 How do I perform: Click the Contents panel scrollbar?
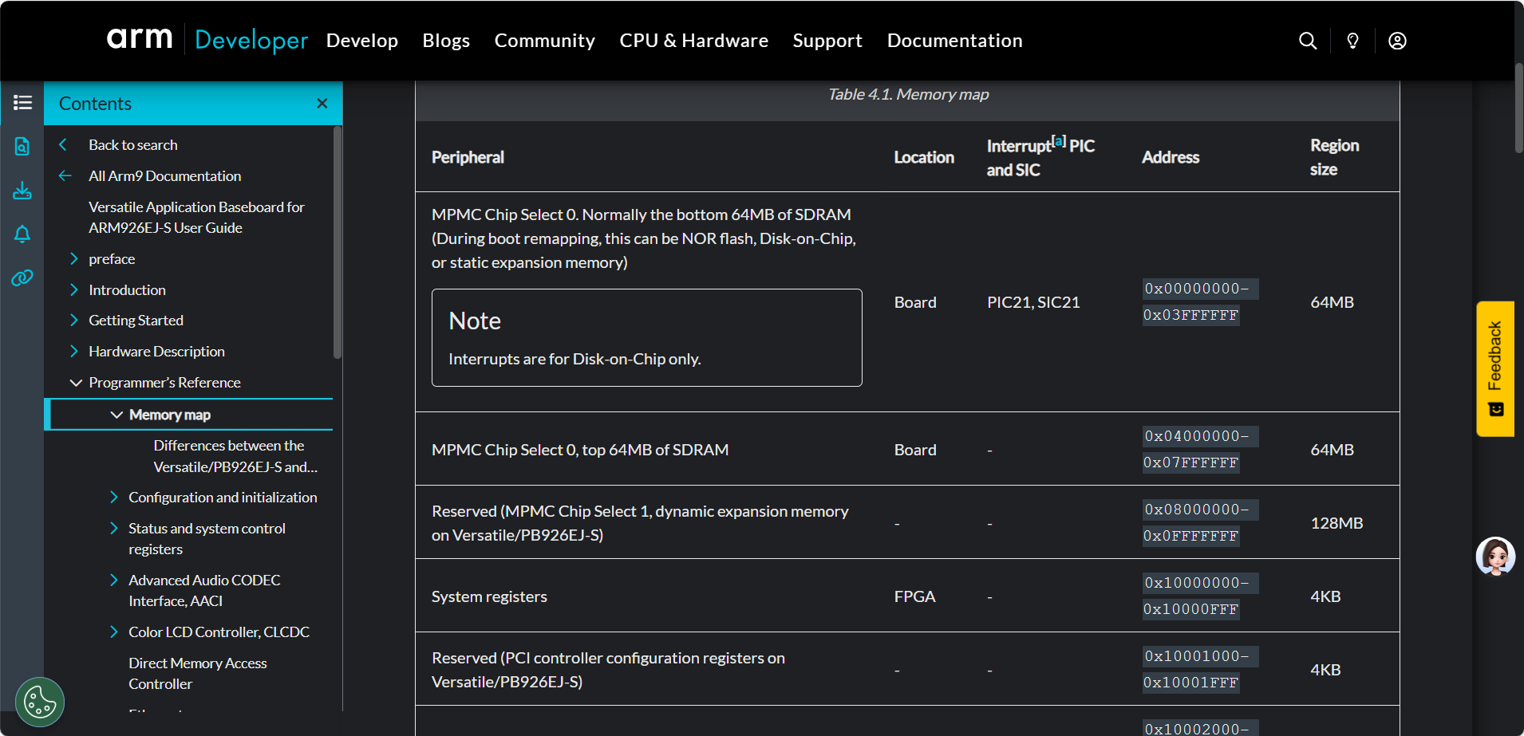(338, 242)
